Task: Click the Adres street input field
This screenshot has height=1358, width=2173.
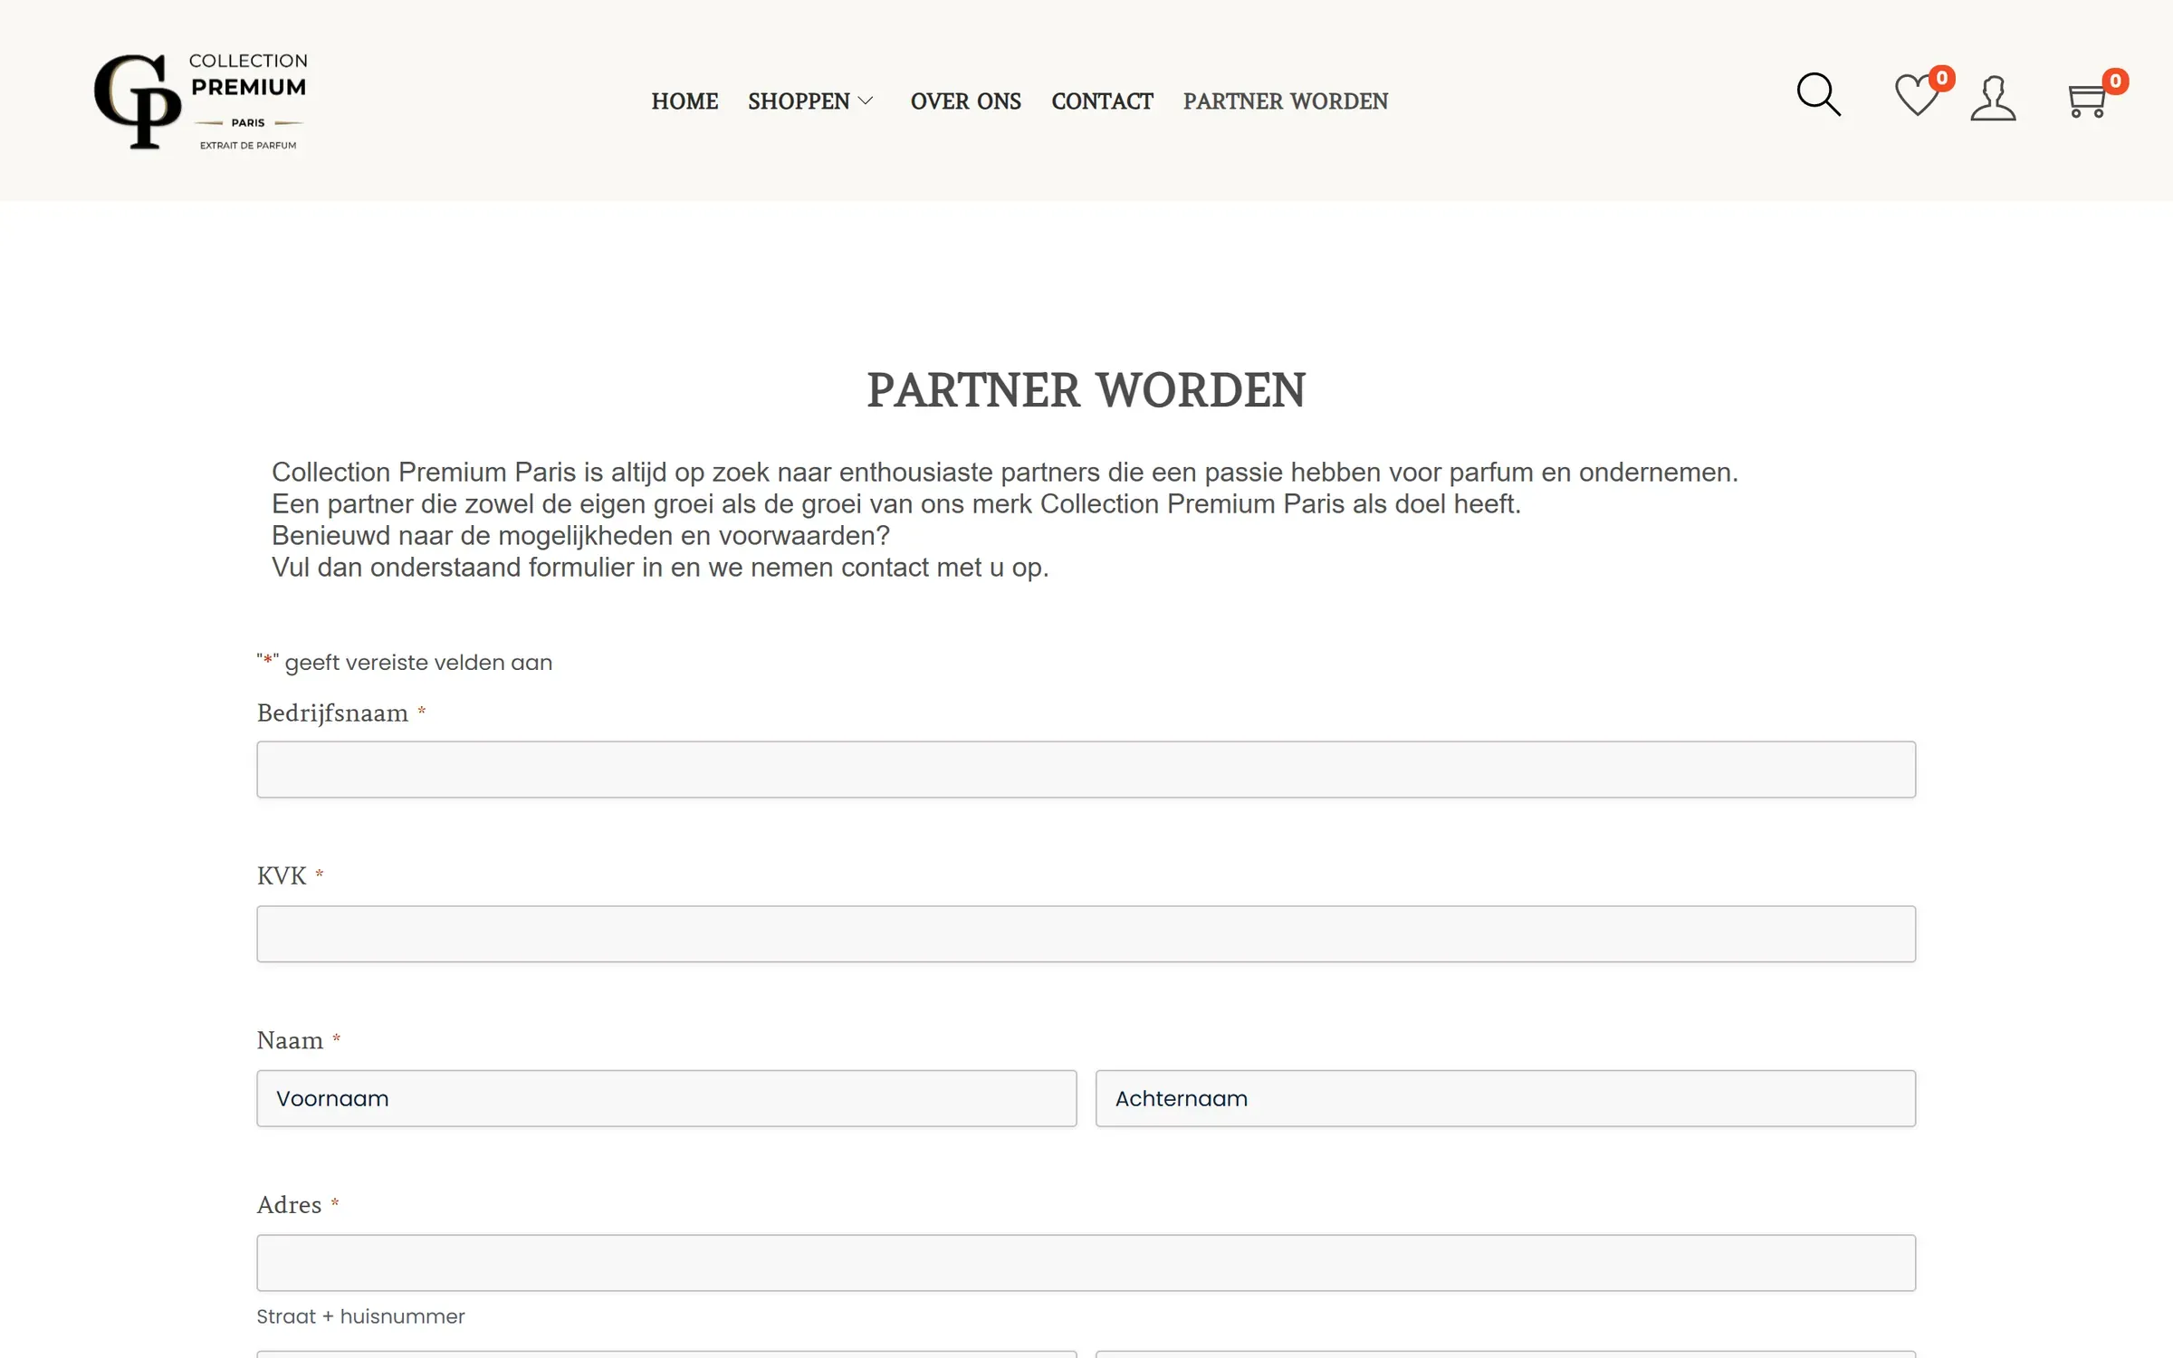Action: [1086, 1263]
